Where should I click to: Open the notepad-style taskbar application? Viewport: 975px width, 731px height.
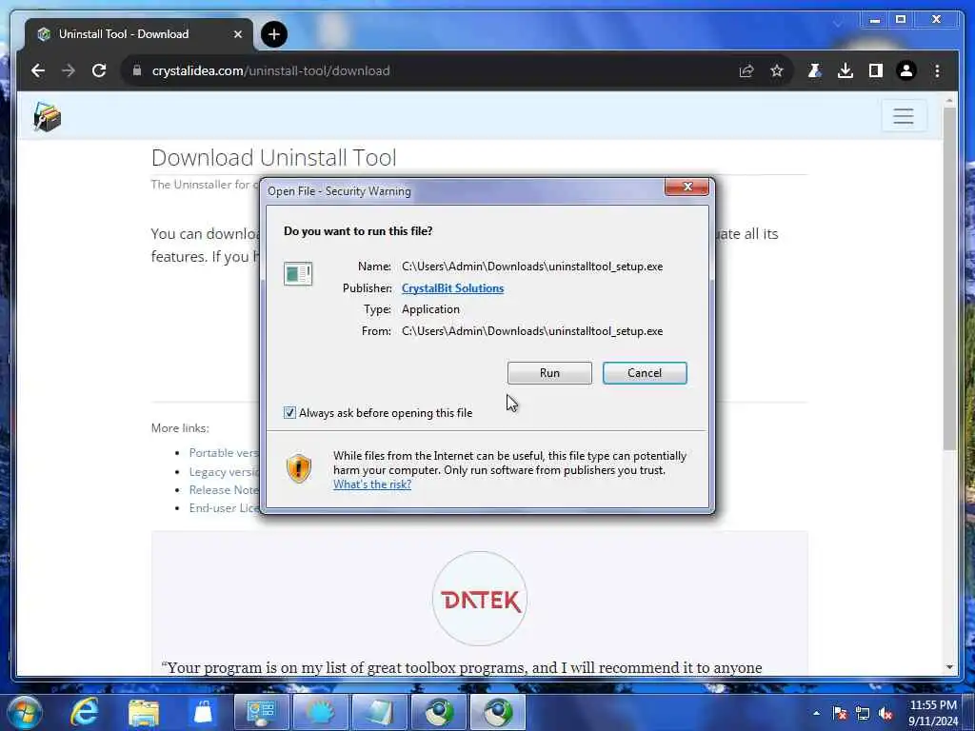[379, 712]
